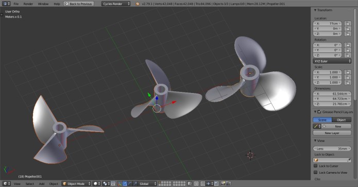Lock the Location Z value

(x=348, y=34)
